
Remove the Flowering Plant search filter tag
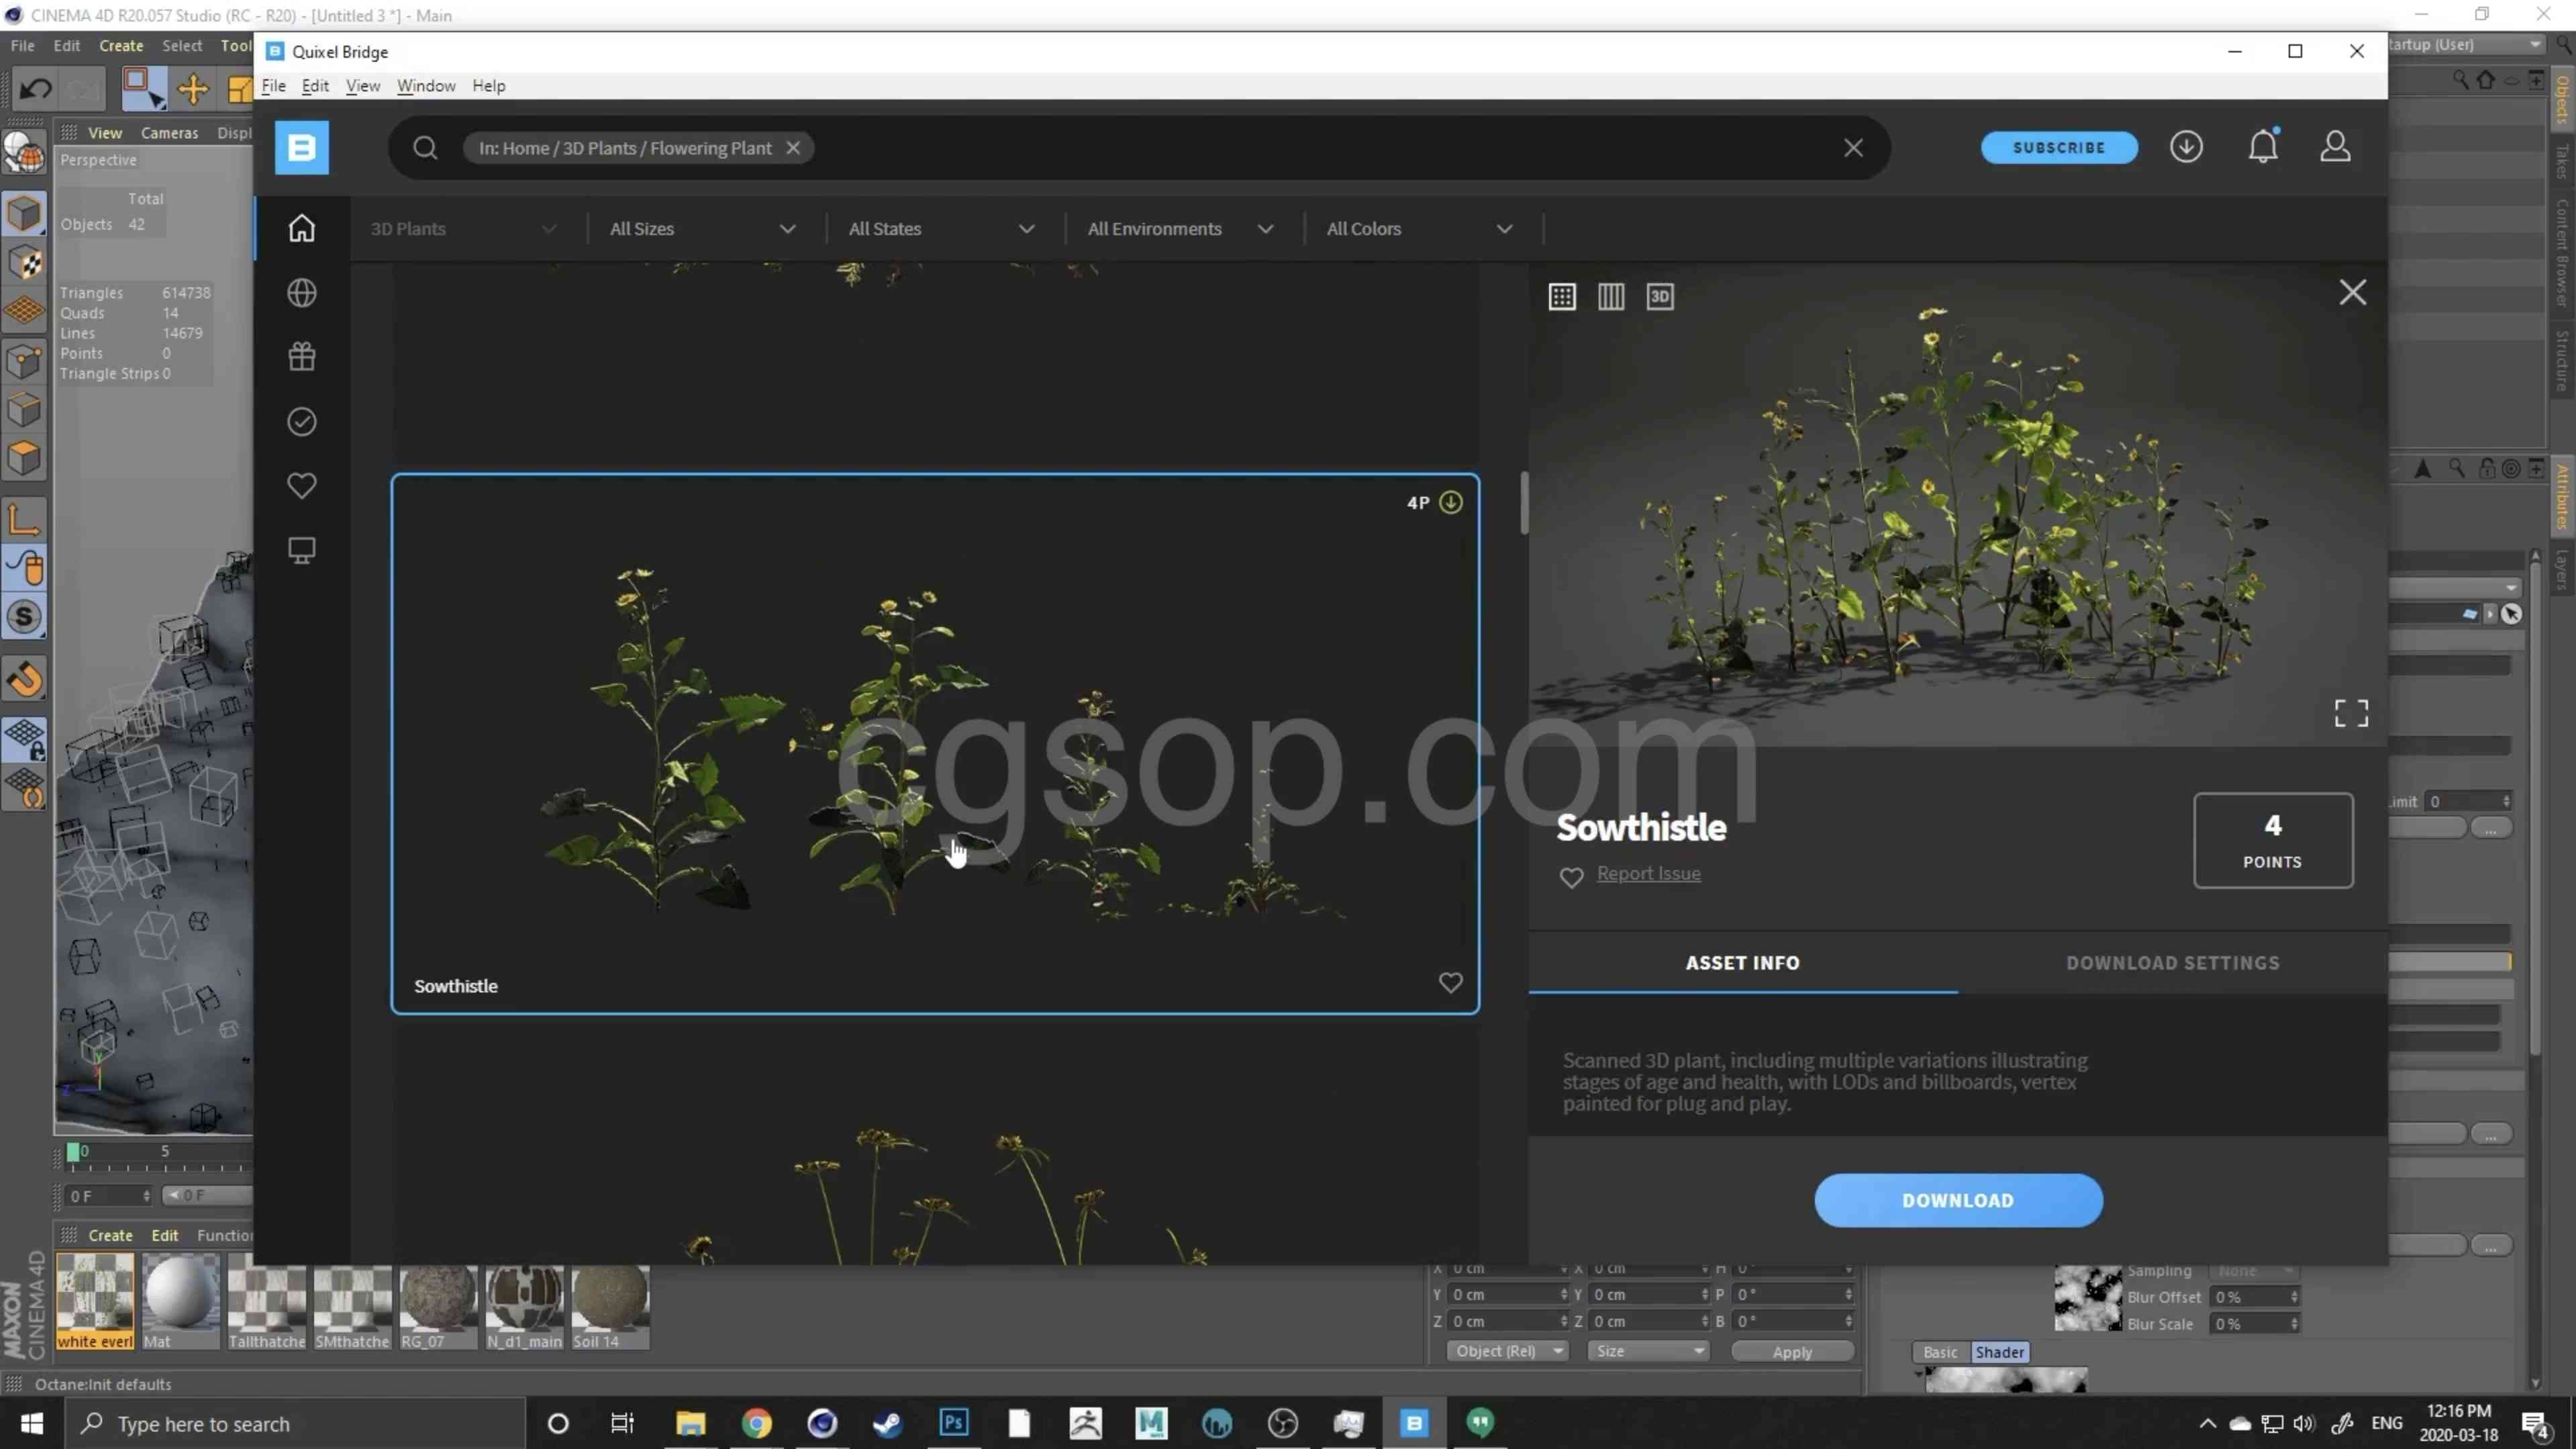(793, 148)
